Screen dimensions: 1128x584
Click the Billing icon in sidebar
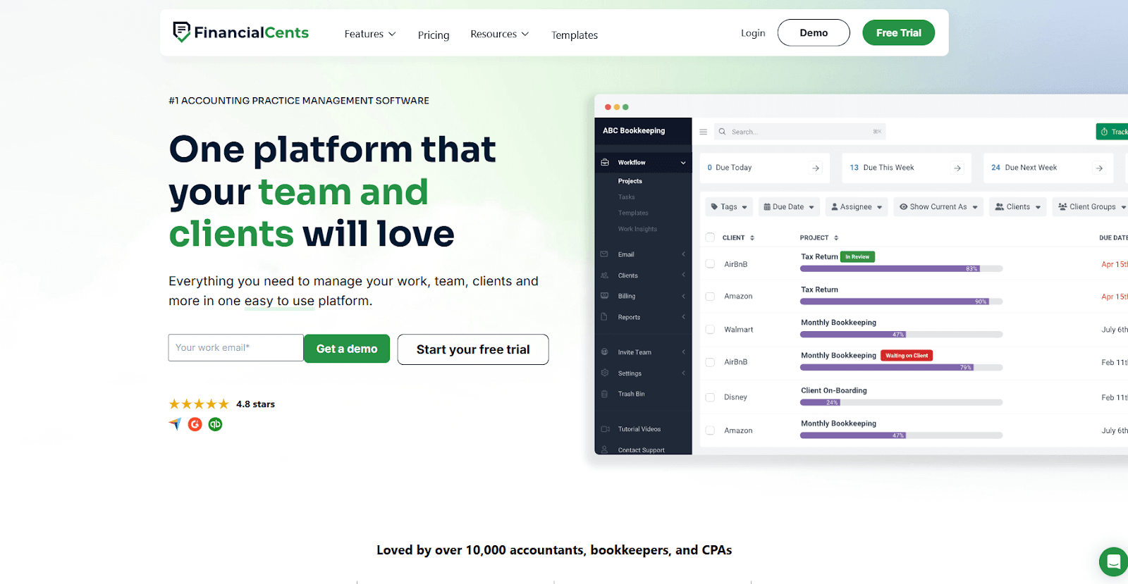click(604, 296)
